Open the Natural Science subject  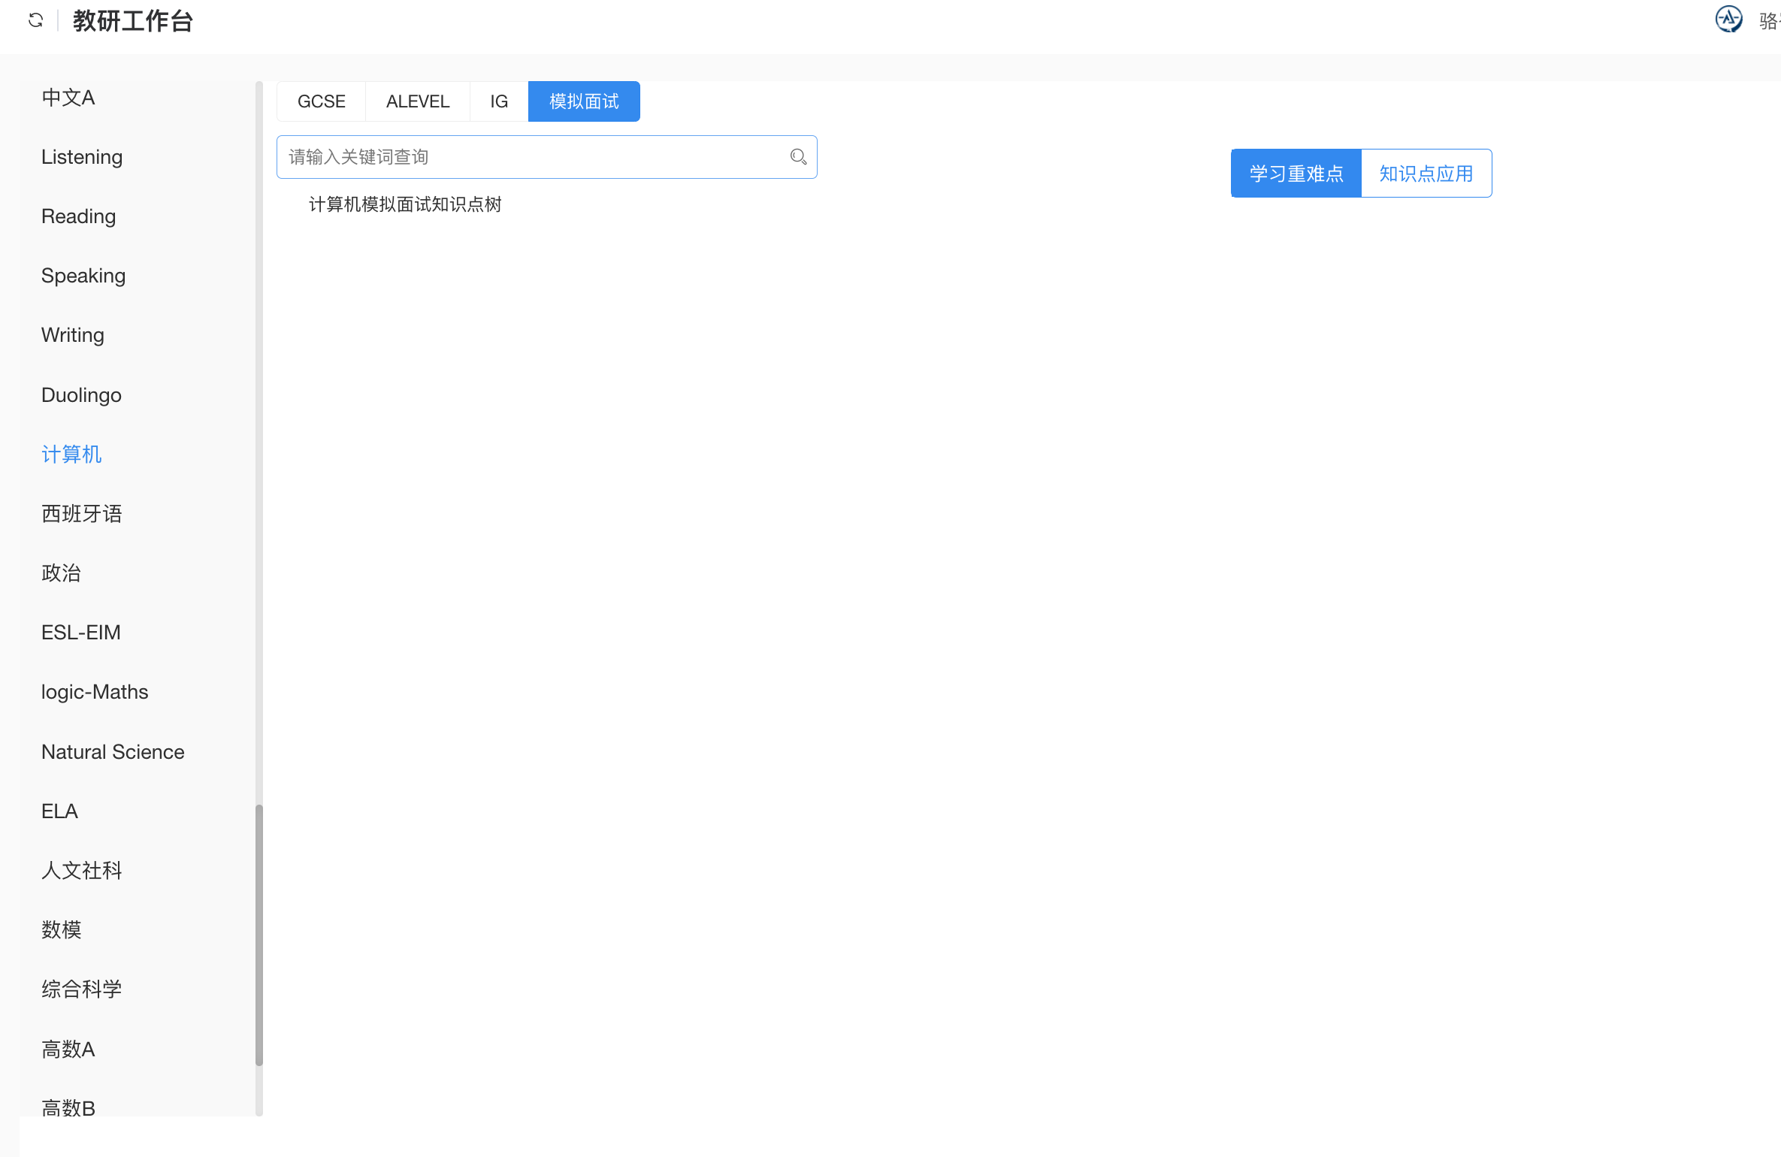coord(113,752)
